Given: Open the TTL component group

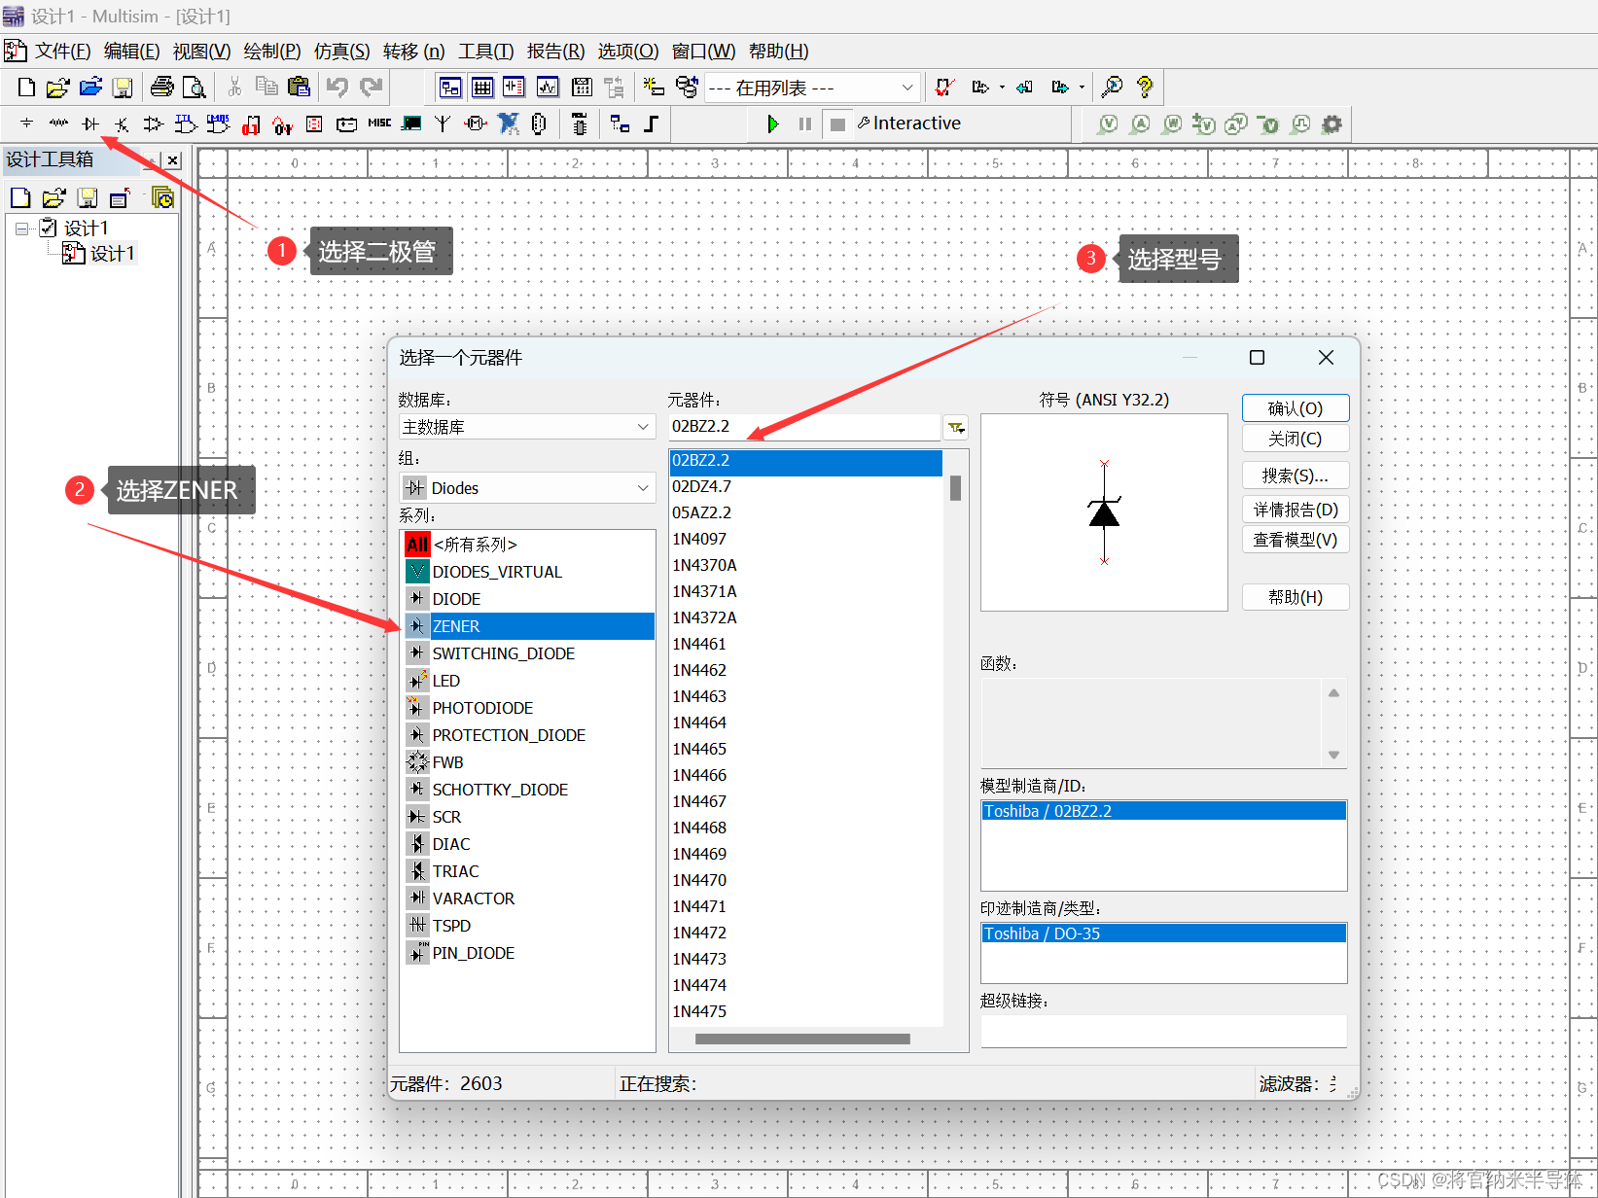Looking at the screenshot, I should click(186, 123).
